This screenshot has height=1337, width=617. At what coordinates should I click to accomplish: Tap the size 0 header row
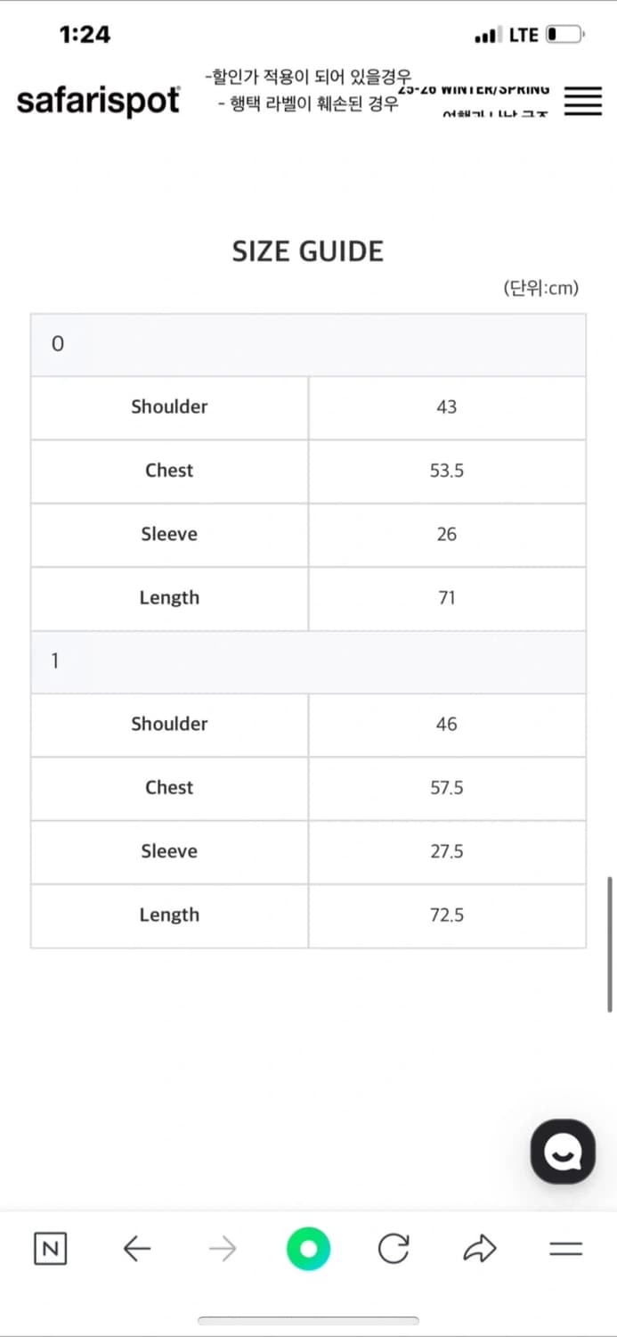tap(308, 344)
